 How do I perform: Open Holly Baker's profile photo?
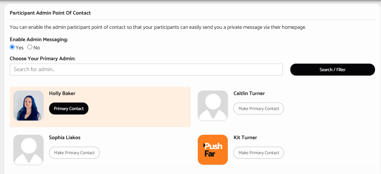point(28,106)
